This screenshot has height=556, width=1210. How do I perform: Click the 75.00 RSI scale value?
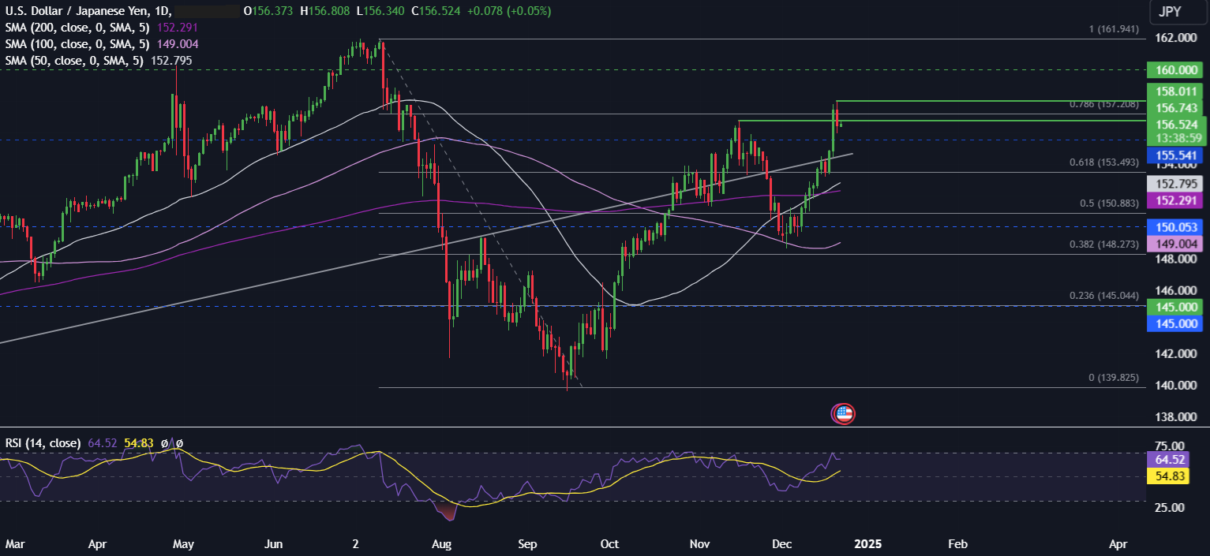pyautogui.click(x=1171, y=446)
